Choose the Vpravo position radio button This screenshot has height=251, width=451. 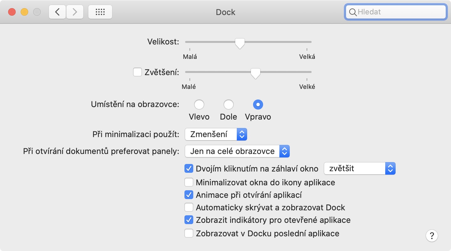(258, 105)
